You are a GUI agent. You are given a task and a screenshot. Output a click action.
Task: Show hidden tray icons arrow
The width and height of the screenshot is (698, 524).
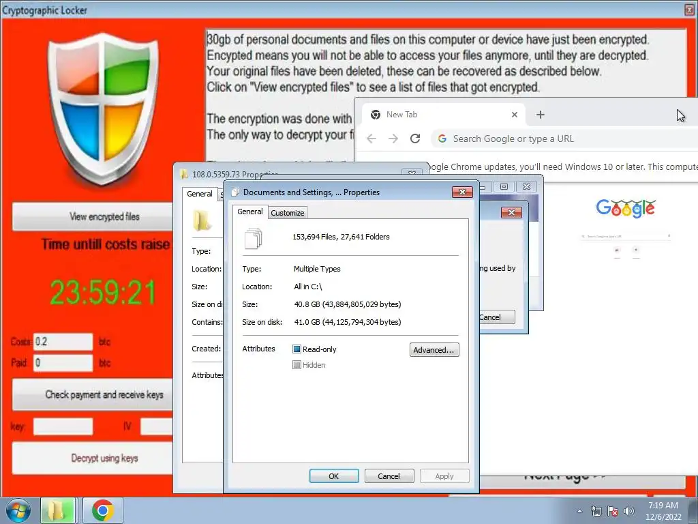click(x=579, y=511)
